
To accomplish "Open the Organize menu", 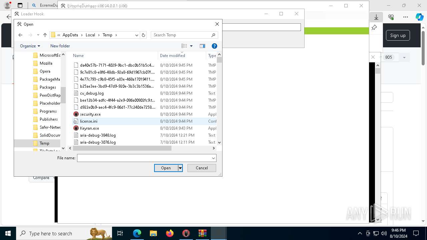I will point(30,46).
